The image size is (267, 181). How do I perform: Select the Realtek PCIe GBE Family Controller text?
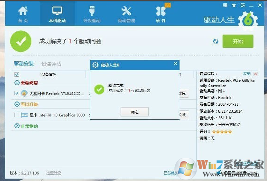pos(227,83)
